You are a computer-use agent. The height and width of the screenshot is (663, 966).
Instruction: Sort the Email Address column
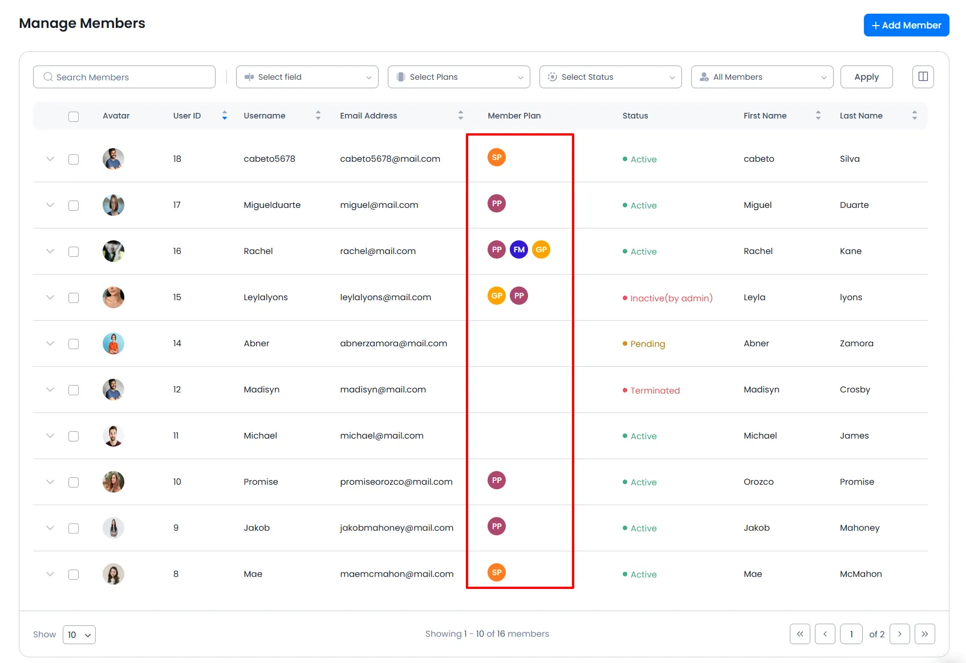460,116
